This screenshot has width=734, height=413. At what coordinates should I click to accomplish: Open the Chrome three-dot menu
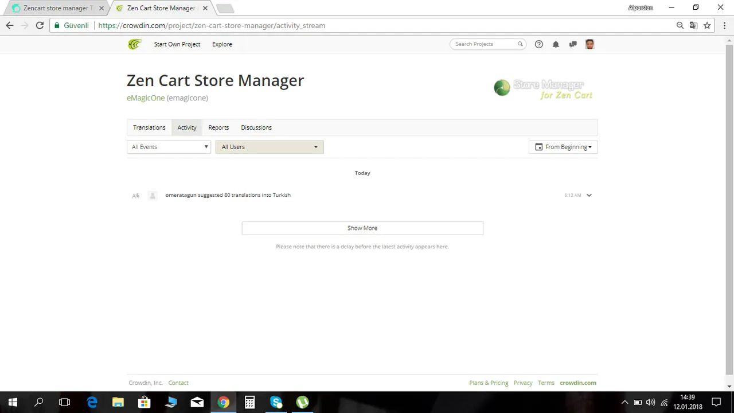[x=725, y=25]
